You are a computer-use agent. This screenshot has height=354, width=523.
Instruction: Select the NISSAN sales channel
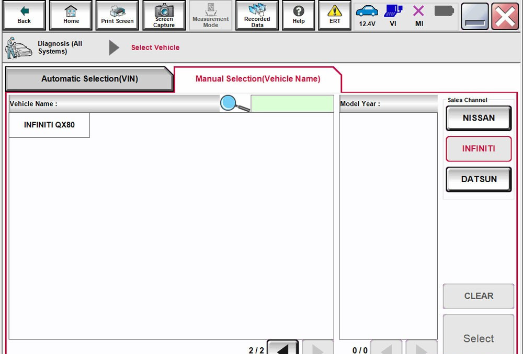tap(478, 118)
